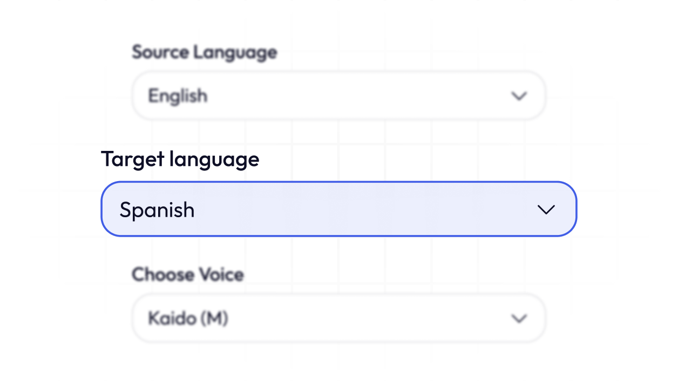Click the chevron arrow beside Spanish
678x381 pixels.
pyautogui.click(x=546, y=210)
